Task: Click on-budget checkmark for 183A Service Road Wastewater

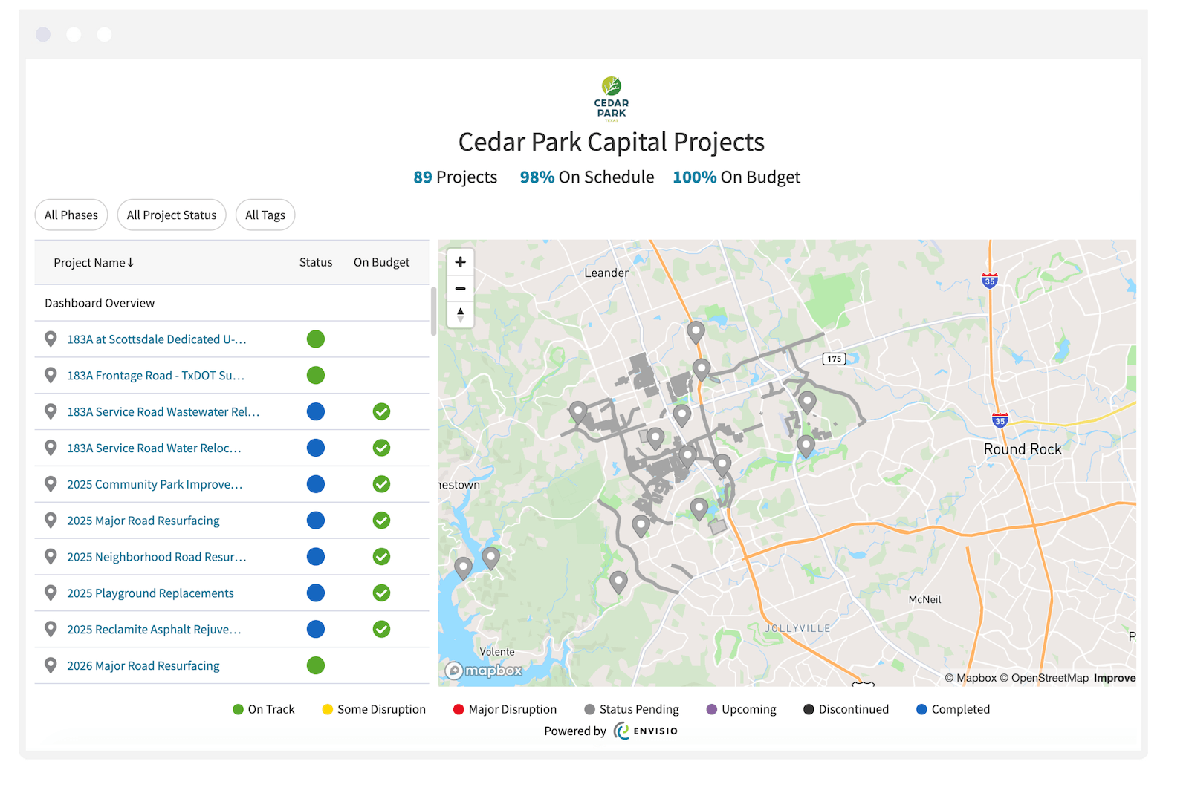Action: pyautogui.click(x=381, y=412)
